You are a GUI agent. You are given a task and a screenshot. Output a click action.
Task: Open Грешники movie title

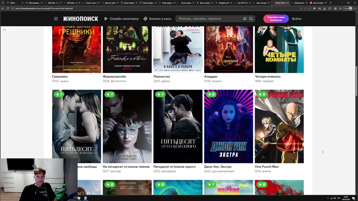(60, 76)
